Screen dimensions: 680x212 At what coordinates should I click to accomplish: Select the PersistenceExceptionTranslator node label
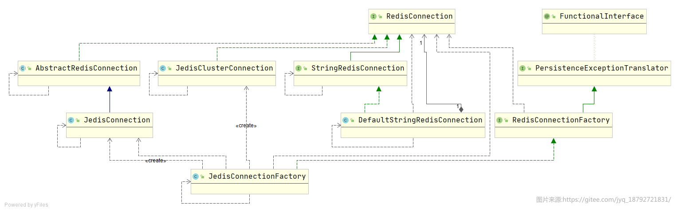[x=601, y=68]
